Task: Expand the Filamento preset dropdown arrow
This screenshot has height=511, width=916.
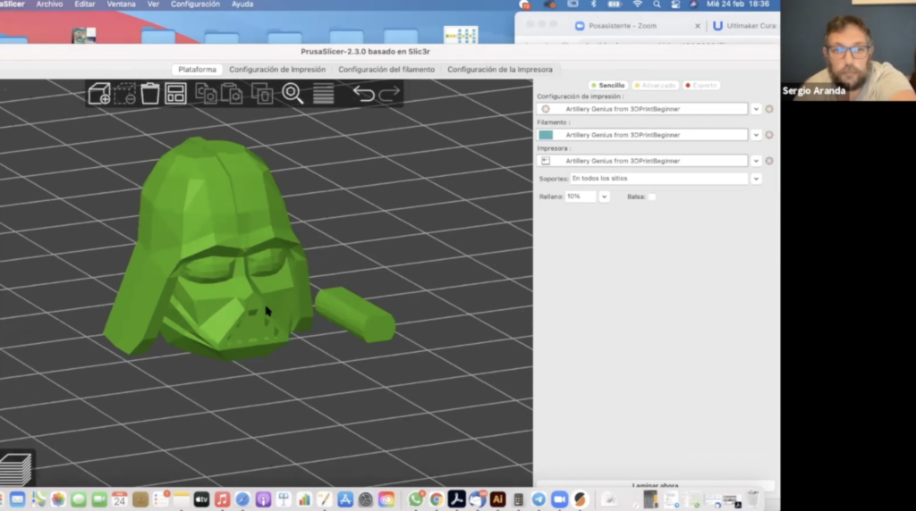Action: coord(756,135)
